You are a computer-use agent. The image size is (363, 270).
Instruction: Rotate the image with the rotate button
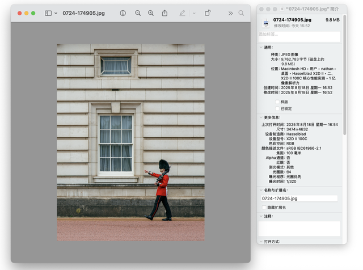click(x=208, y=13)
